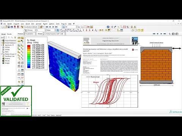
Task: Click the Synchronize field output icon
Action: [x=58, y=30]
